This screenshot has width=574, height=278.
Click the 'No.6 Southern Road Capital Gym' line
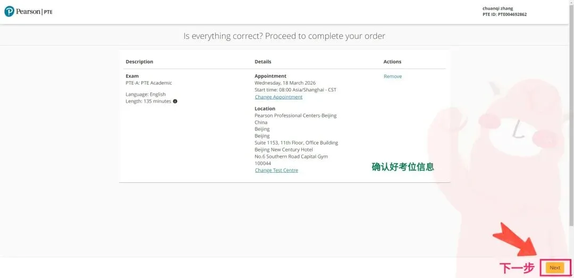point(291,157)
